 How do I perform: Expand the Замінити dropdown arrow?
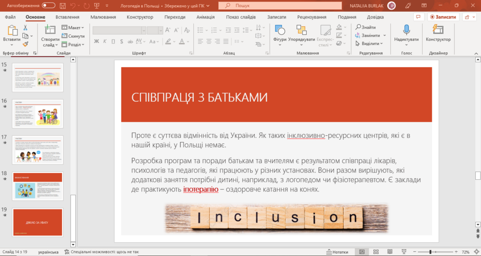[385, 35]
